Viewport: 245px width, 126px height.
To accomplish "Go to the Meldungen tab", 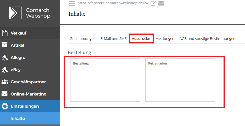I will point(165,39).
